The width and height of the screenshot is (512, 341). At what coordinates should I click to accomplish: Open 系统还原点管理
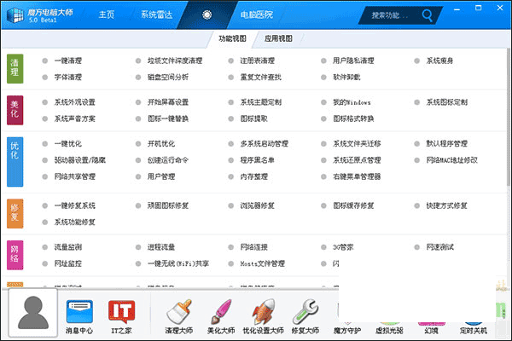pyautogui.click(x=357, y=160)
